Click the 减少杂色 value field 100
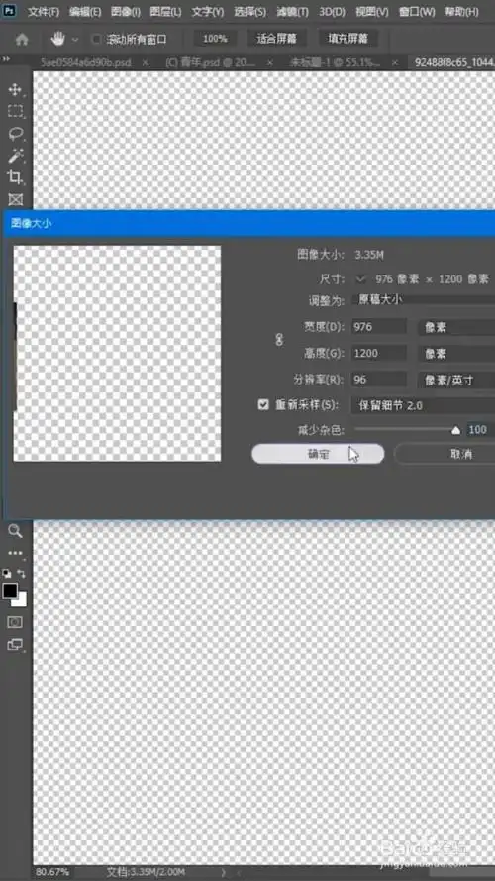 (480, 430)
